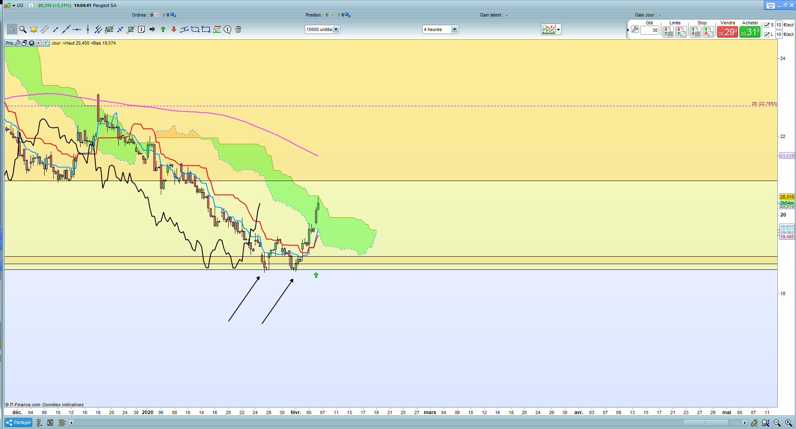The width and height of the screenshot is (796, 429).
Task: Toggle the L limit checkbox
Action: (x=767, y=34)
